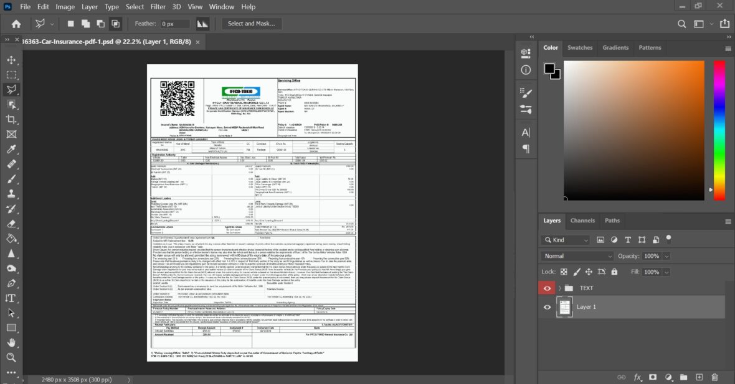Toggle visibility of Layer 1
Screen dimensions: 735x384
[x=547, y=307]
